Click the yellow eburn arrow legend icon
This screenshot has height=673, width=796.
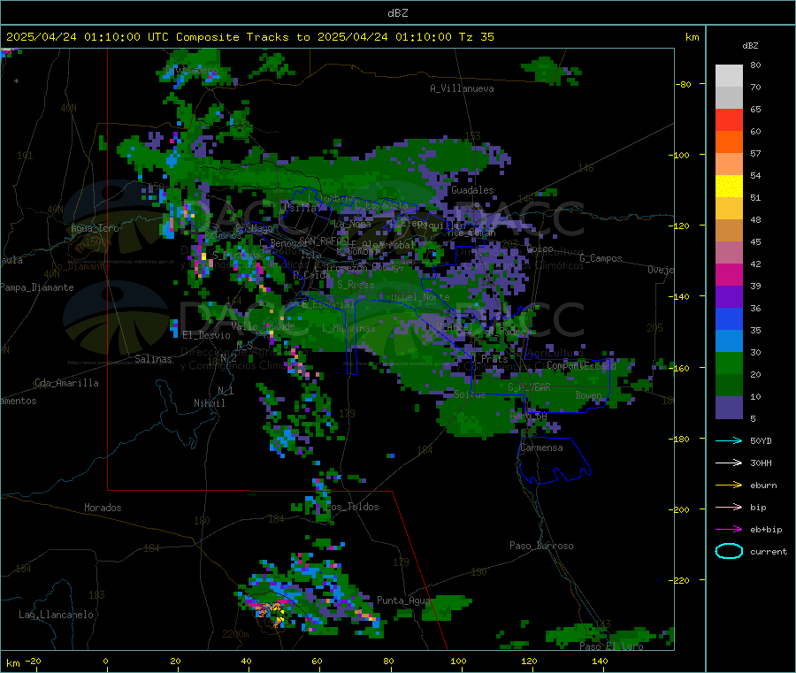tap(729, 485)
